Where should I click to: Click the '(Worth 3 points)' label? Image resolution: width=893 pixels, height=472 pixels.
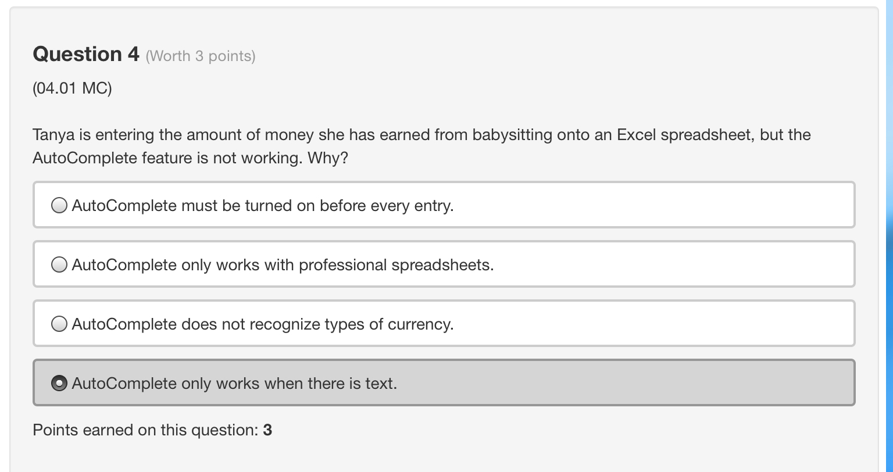click(201, 56)
